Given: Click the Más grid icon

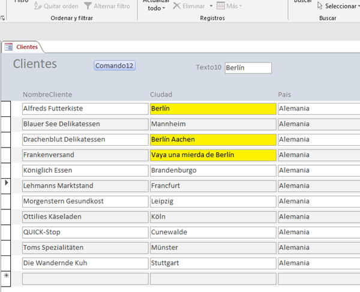Looking at the screenshot, I should tap(221, 6).
